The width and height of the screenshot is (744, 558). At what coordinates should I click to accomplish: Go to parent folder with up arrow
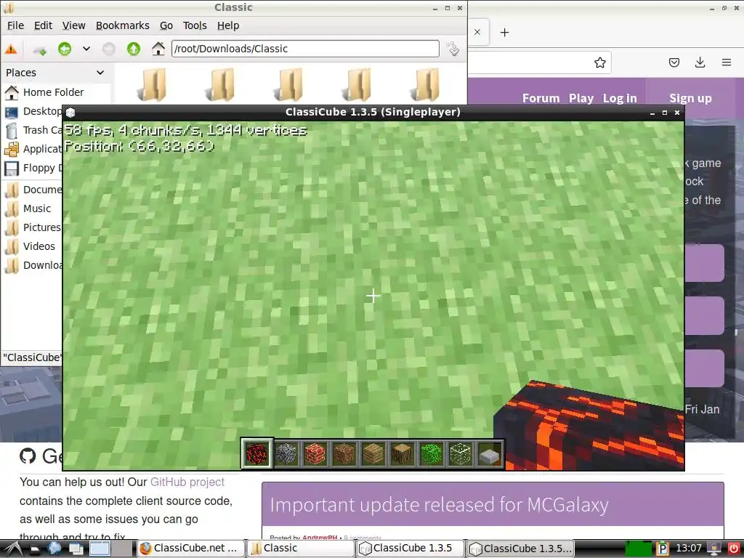tap(134, 49)
